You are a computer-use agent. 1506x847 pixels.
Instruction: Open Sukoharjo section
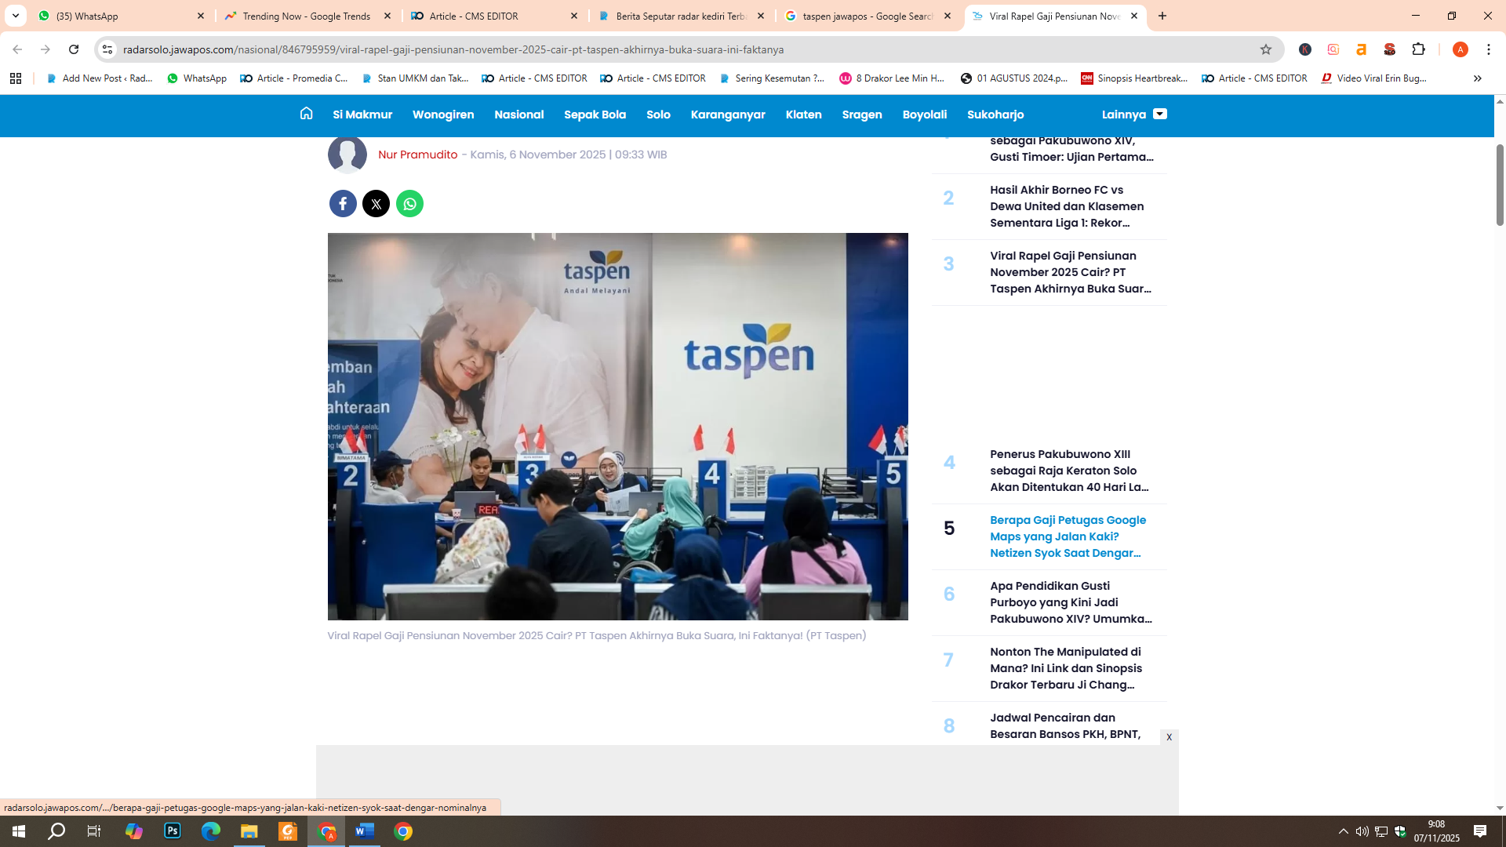[995, 115]
